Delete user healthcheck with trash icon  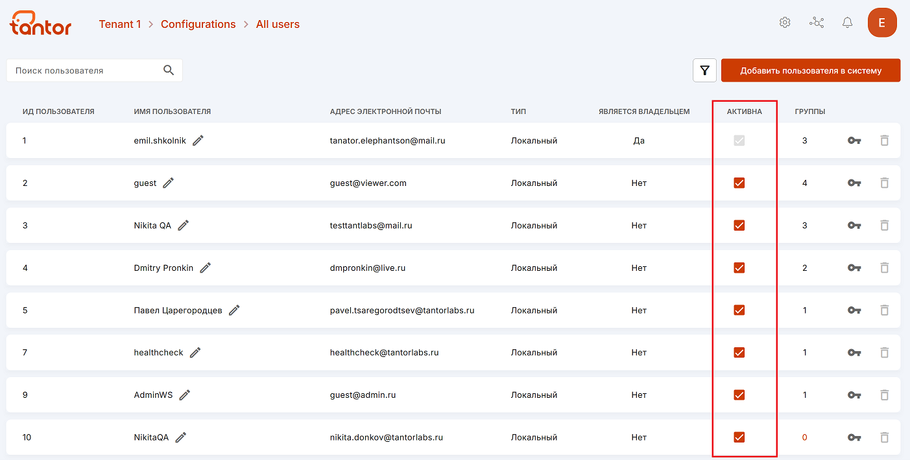pyautogui.click(x=884, y=352)
